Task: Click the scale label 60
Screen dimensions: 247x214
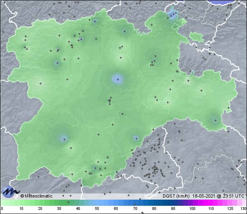Action: (x=116, y=209)
